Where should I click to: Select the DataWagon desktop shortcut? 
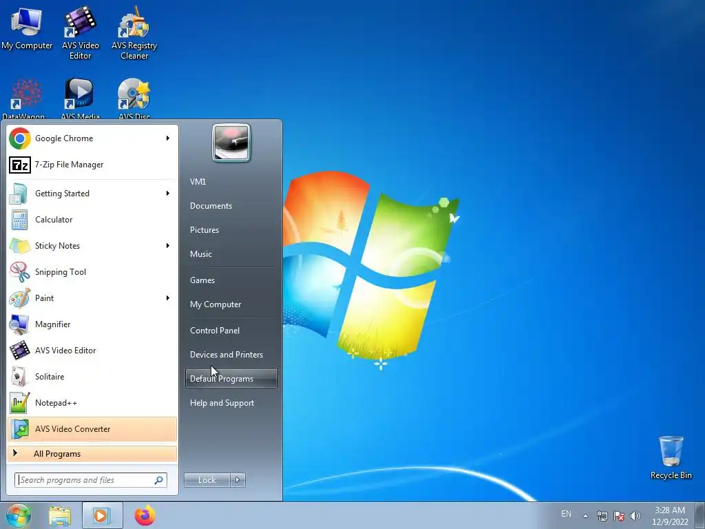(24, 98)
